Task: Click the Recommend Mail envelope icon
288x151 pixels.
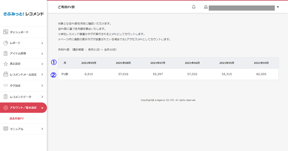Action: 6,74
